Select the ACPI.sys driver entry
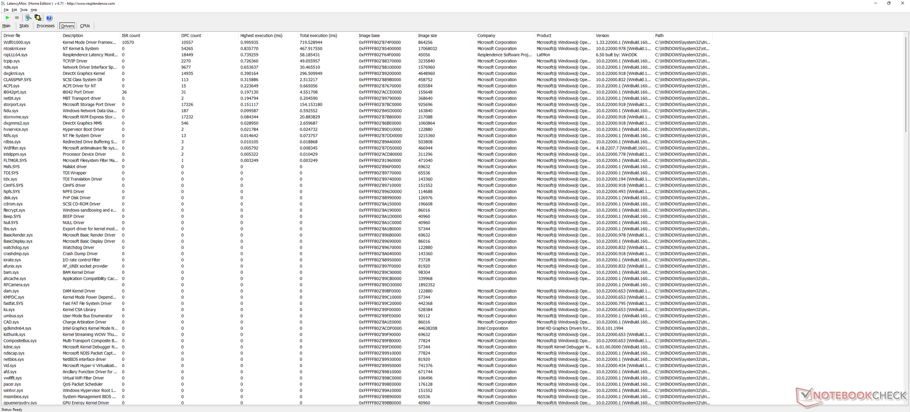910x412 pixels. 11,86
